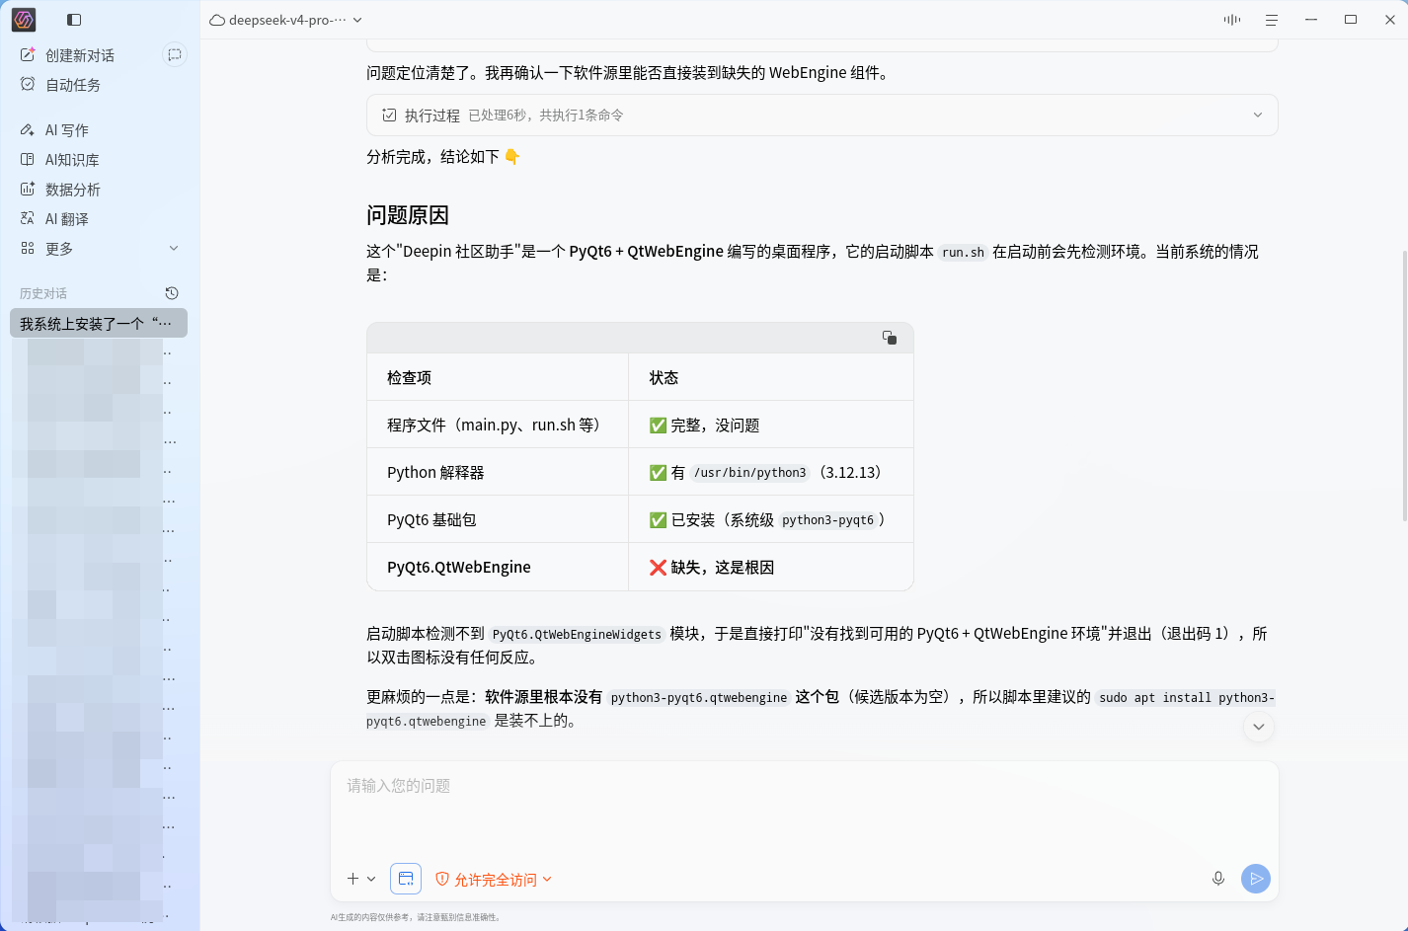
Task: Toggle the highlighted tool icon in input bar
Action: (x=406, y=879)
